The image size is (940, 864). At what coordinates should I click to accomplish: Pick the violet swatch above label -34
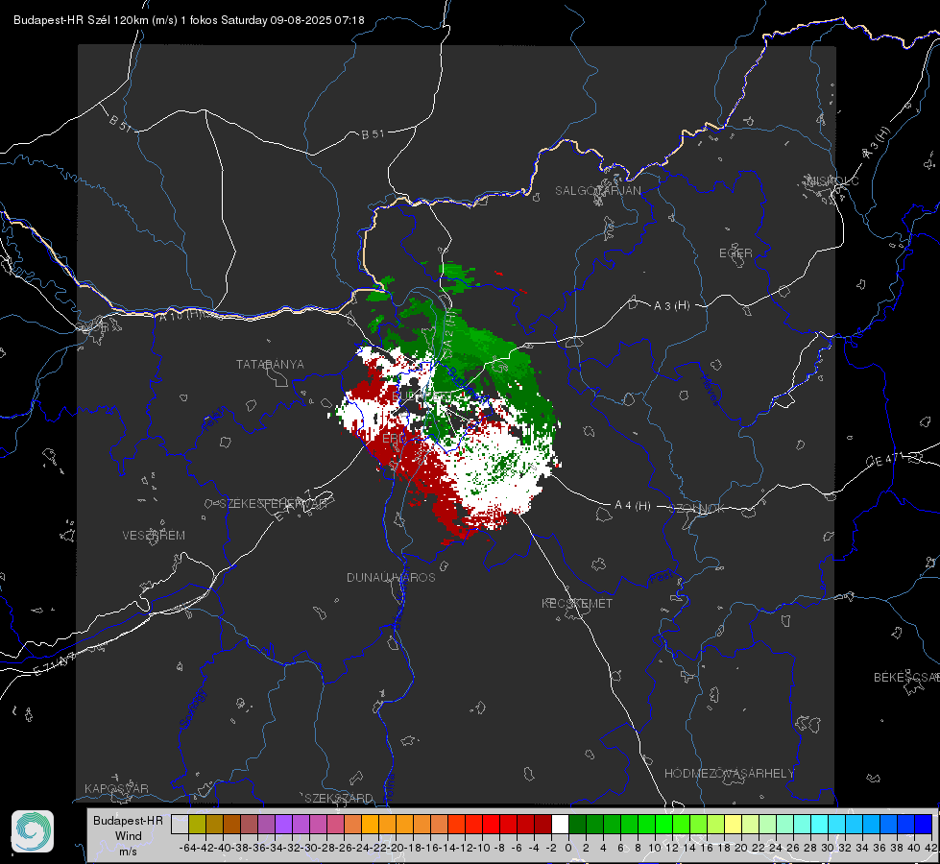click(283, 824)
